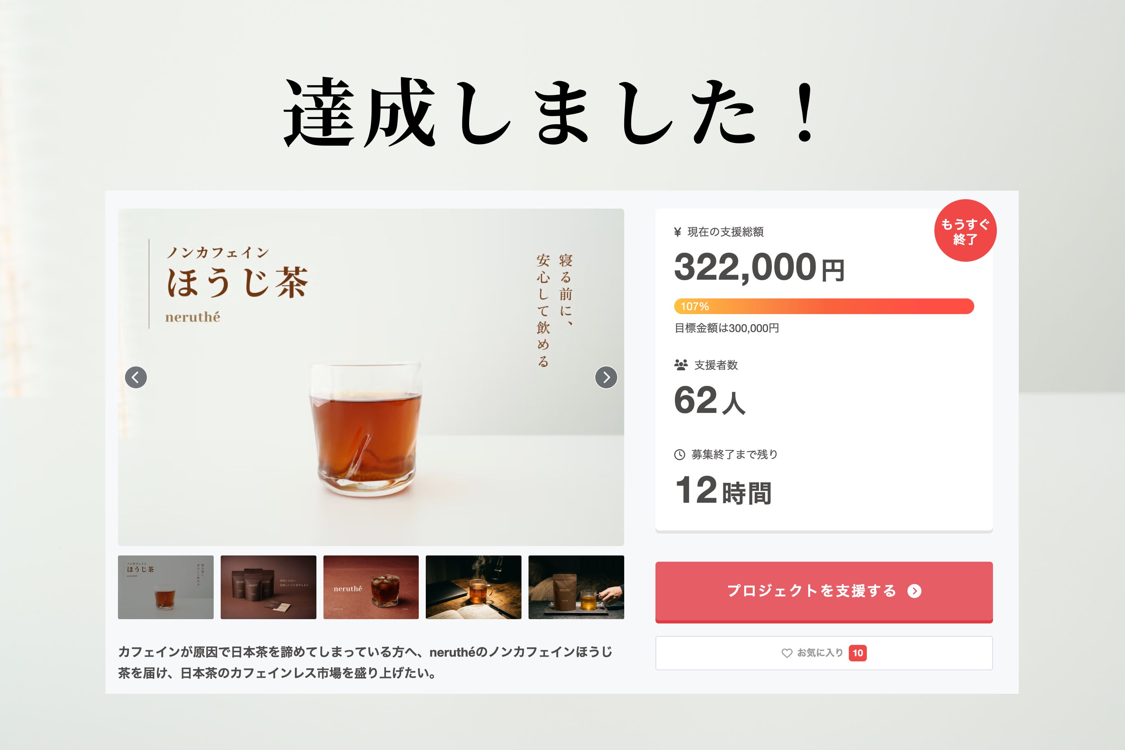
Task: Advance carousel with right arrow icon
Action: pos(606,377)
